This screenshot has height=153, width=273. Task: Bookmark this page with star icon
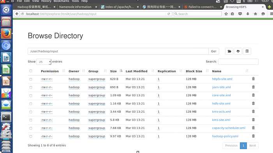pyautogui.click(x=226, y=14)
